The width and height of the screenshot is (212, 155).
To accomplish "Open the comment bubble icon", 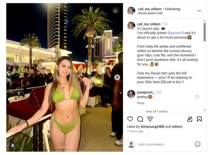I will pyautogui.click(x=140, y=119).
